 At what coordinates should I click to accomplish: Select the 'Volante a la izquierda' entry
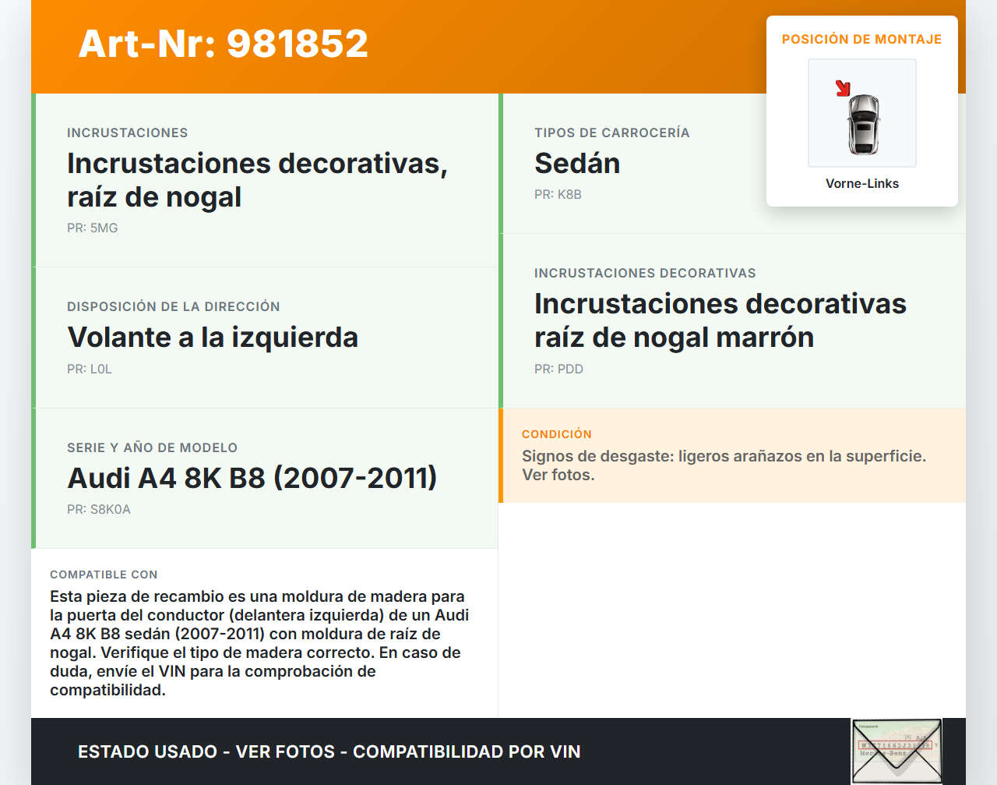click(x=213, y=338)
